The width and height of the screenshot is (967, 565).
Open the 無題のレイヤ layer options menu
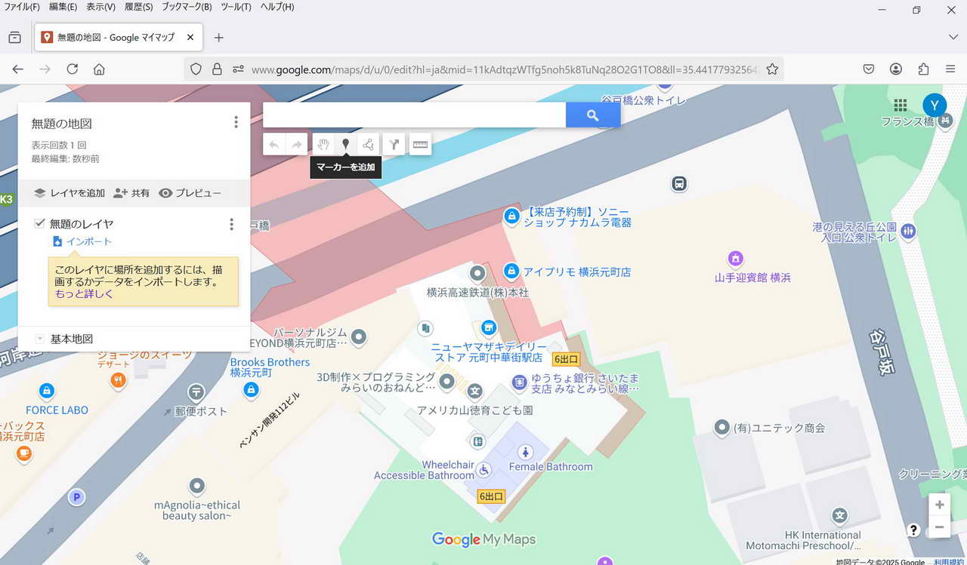pyautogui.click(x=231, y=224)
